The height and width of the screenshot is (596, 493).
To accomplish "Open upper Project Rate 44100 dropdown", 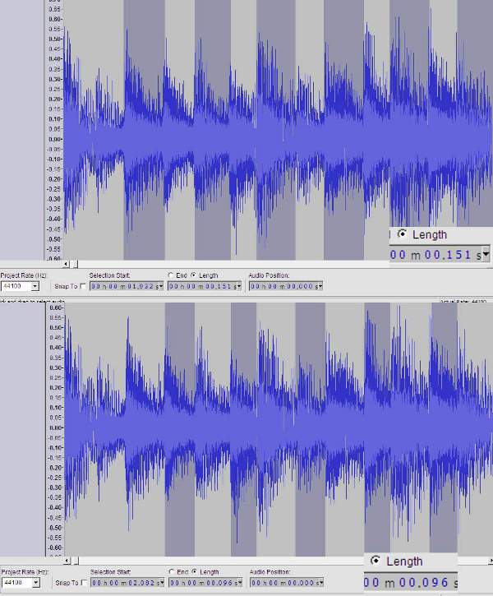I will click(35, 286).
